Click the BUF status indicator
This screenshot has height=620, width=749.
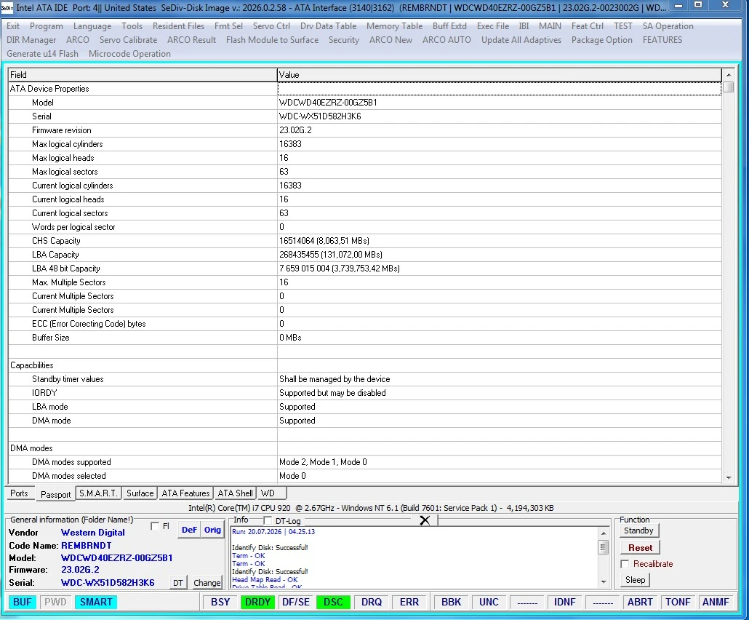pos(22,603)
